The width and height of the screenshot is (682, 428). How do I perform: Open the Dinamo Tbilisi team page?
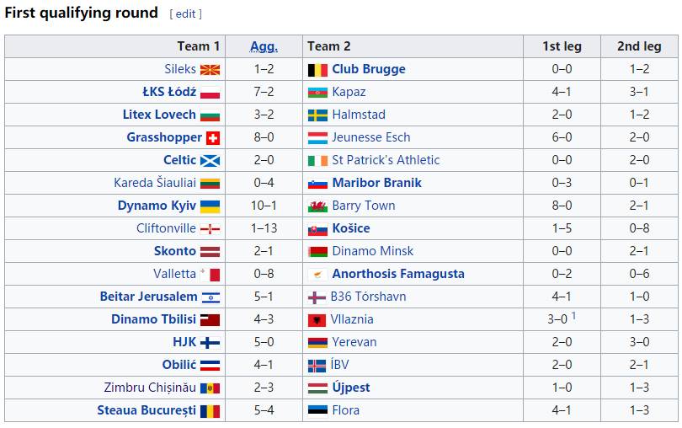pyautogui.click(x=153, y=319)
